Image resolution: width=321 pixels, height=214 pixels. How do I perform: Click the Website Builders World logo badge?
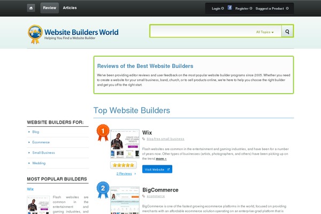35,34
